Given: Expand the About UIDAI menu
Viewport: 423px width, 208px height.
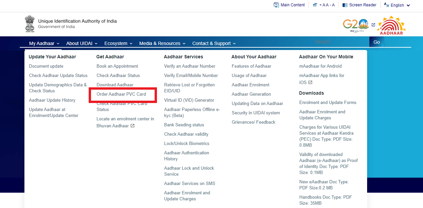Looking at the screenshot, I should tap(82, 43).
